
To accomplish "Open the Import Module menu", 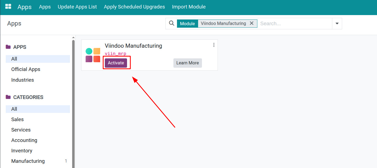I will [x=188, y=7].
